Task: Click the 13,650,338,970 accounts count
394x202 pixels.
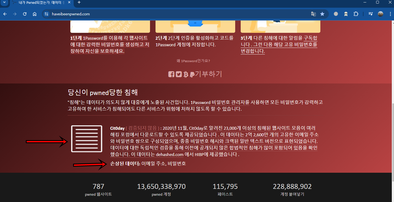Action: (161, 187)
